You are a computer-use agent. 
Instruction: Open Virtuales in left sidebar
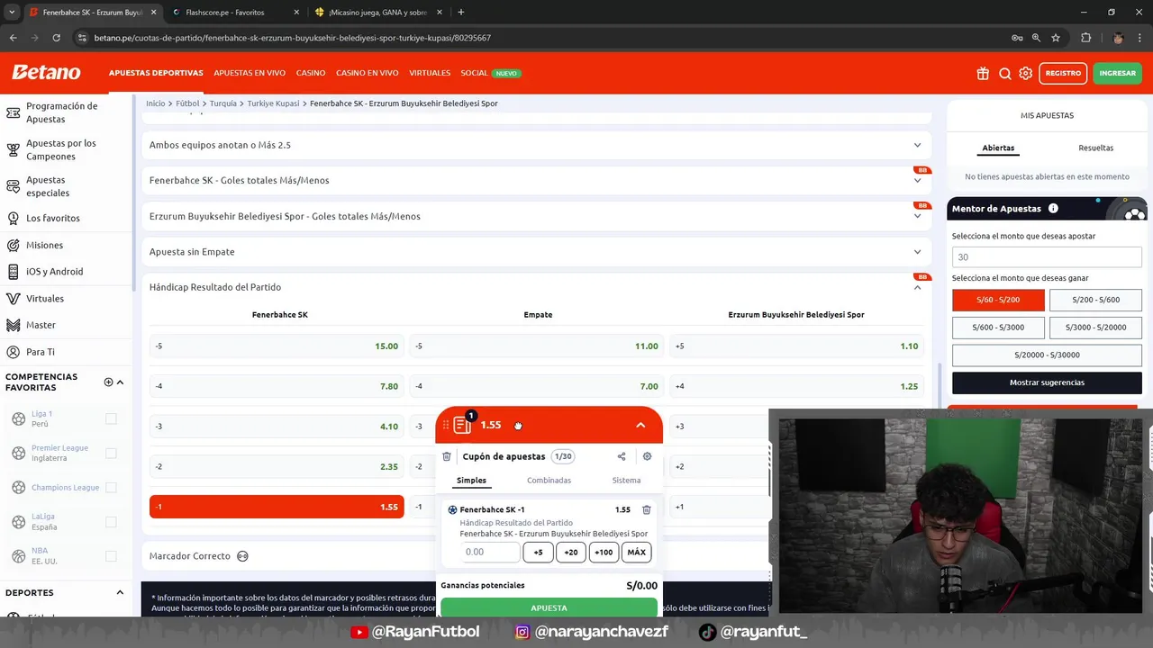[x=45, y=298]
